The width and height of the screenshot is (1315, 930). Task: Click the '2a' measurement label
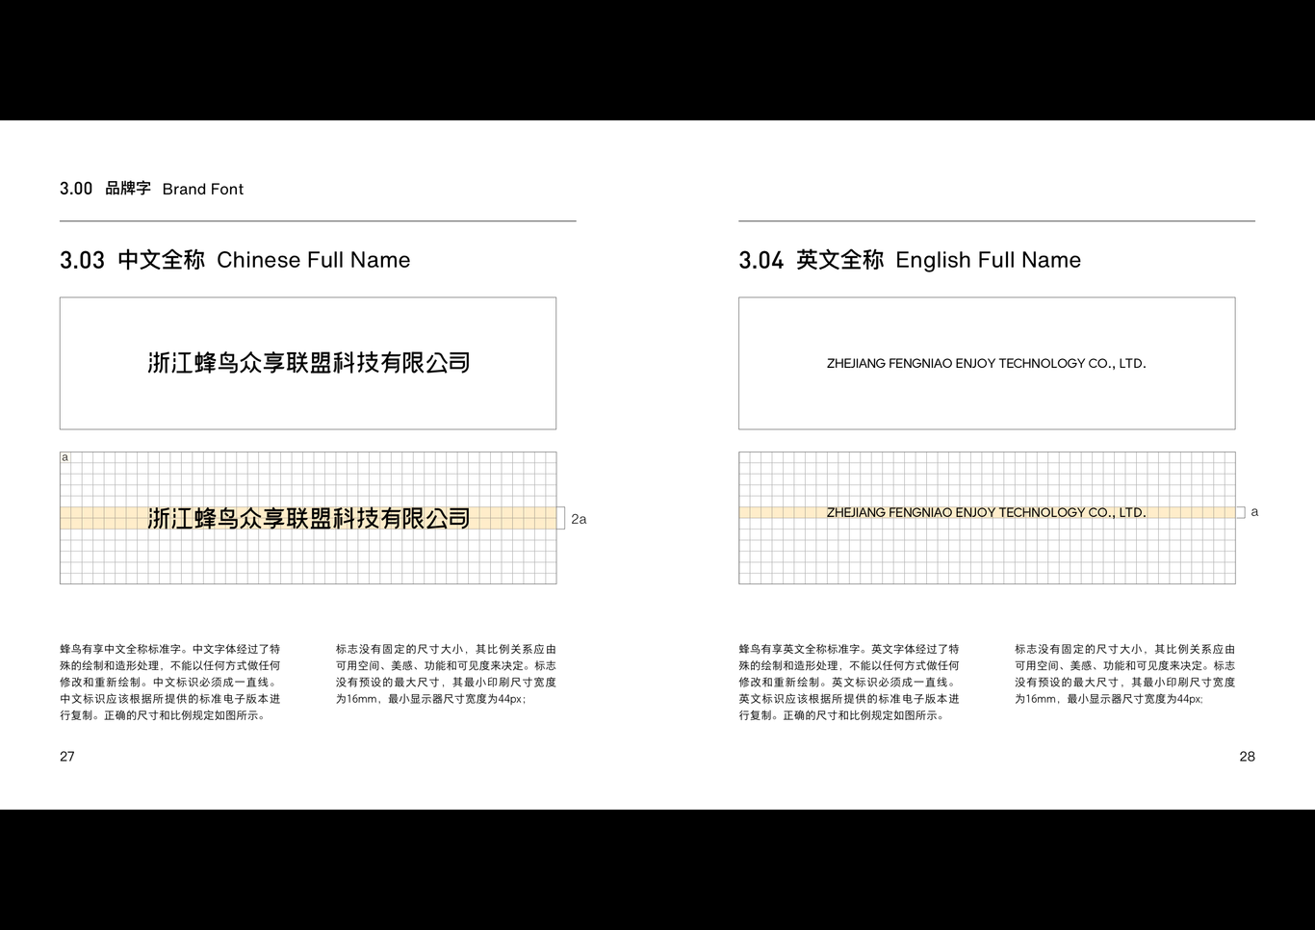pyautogui.click(x=579, y=519)
